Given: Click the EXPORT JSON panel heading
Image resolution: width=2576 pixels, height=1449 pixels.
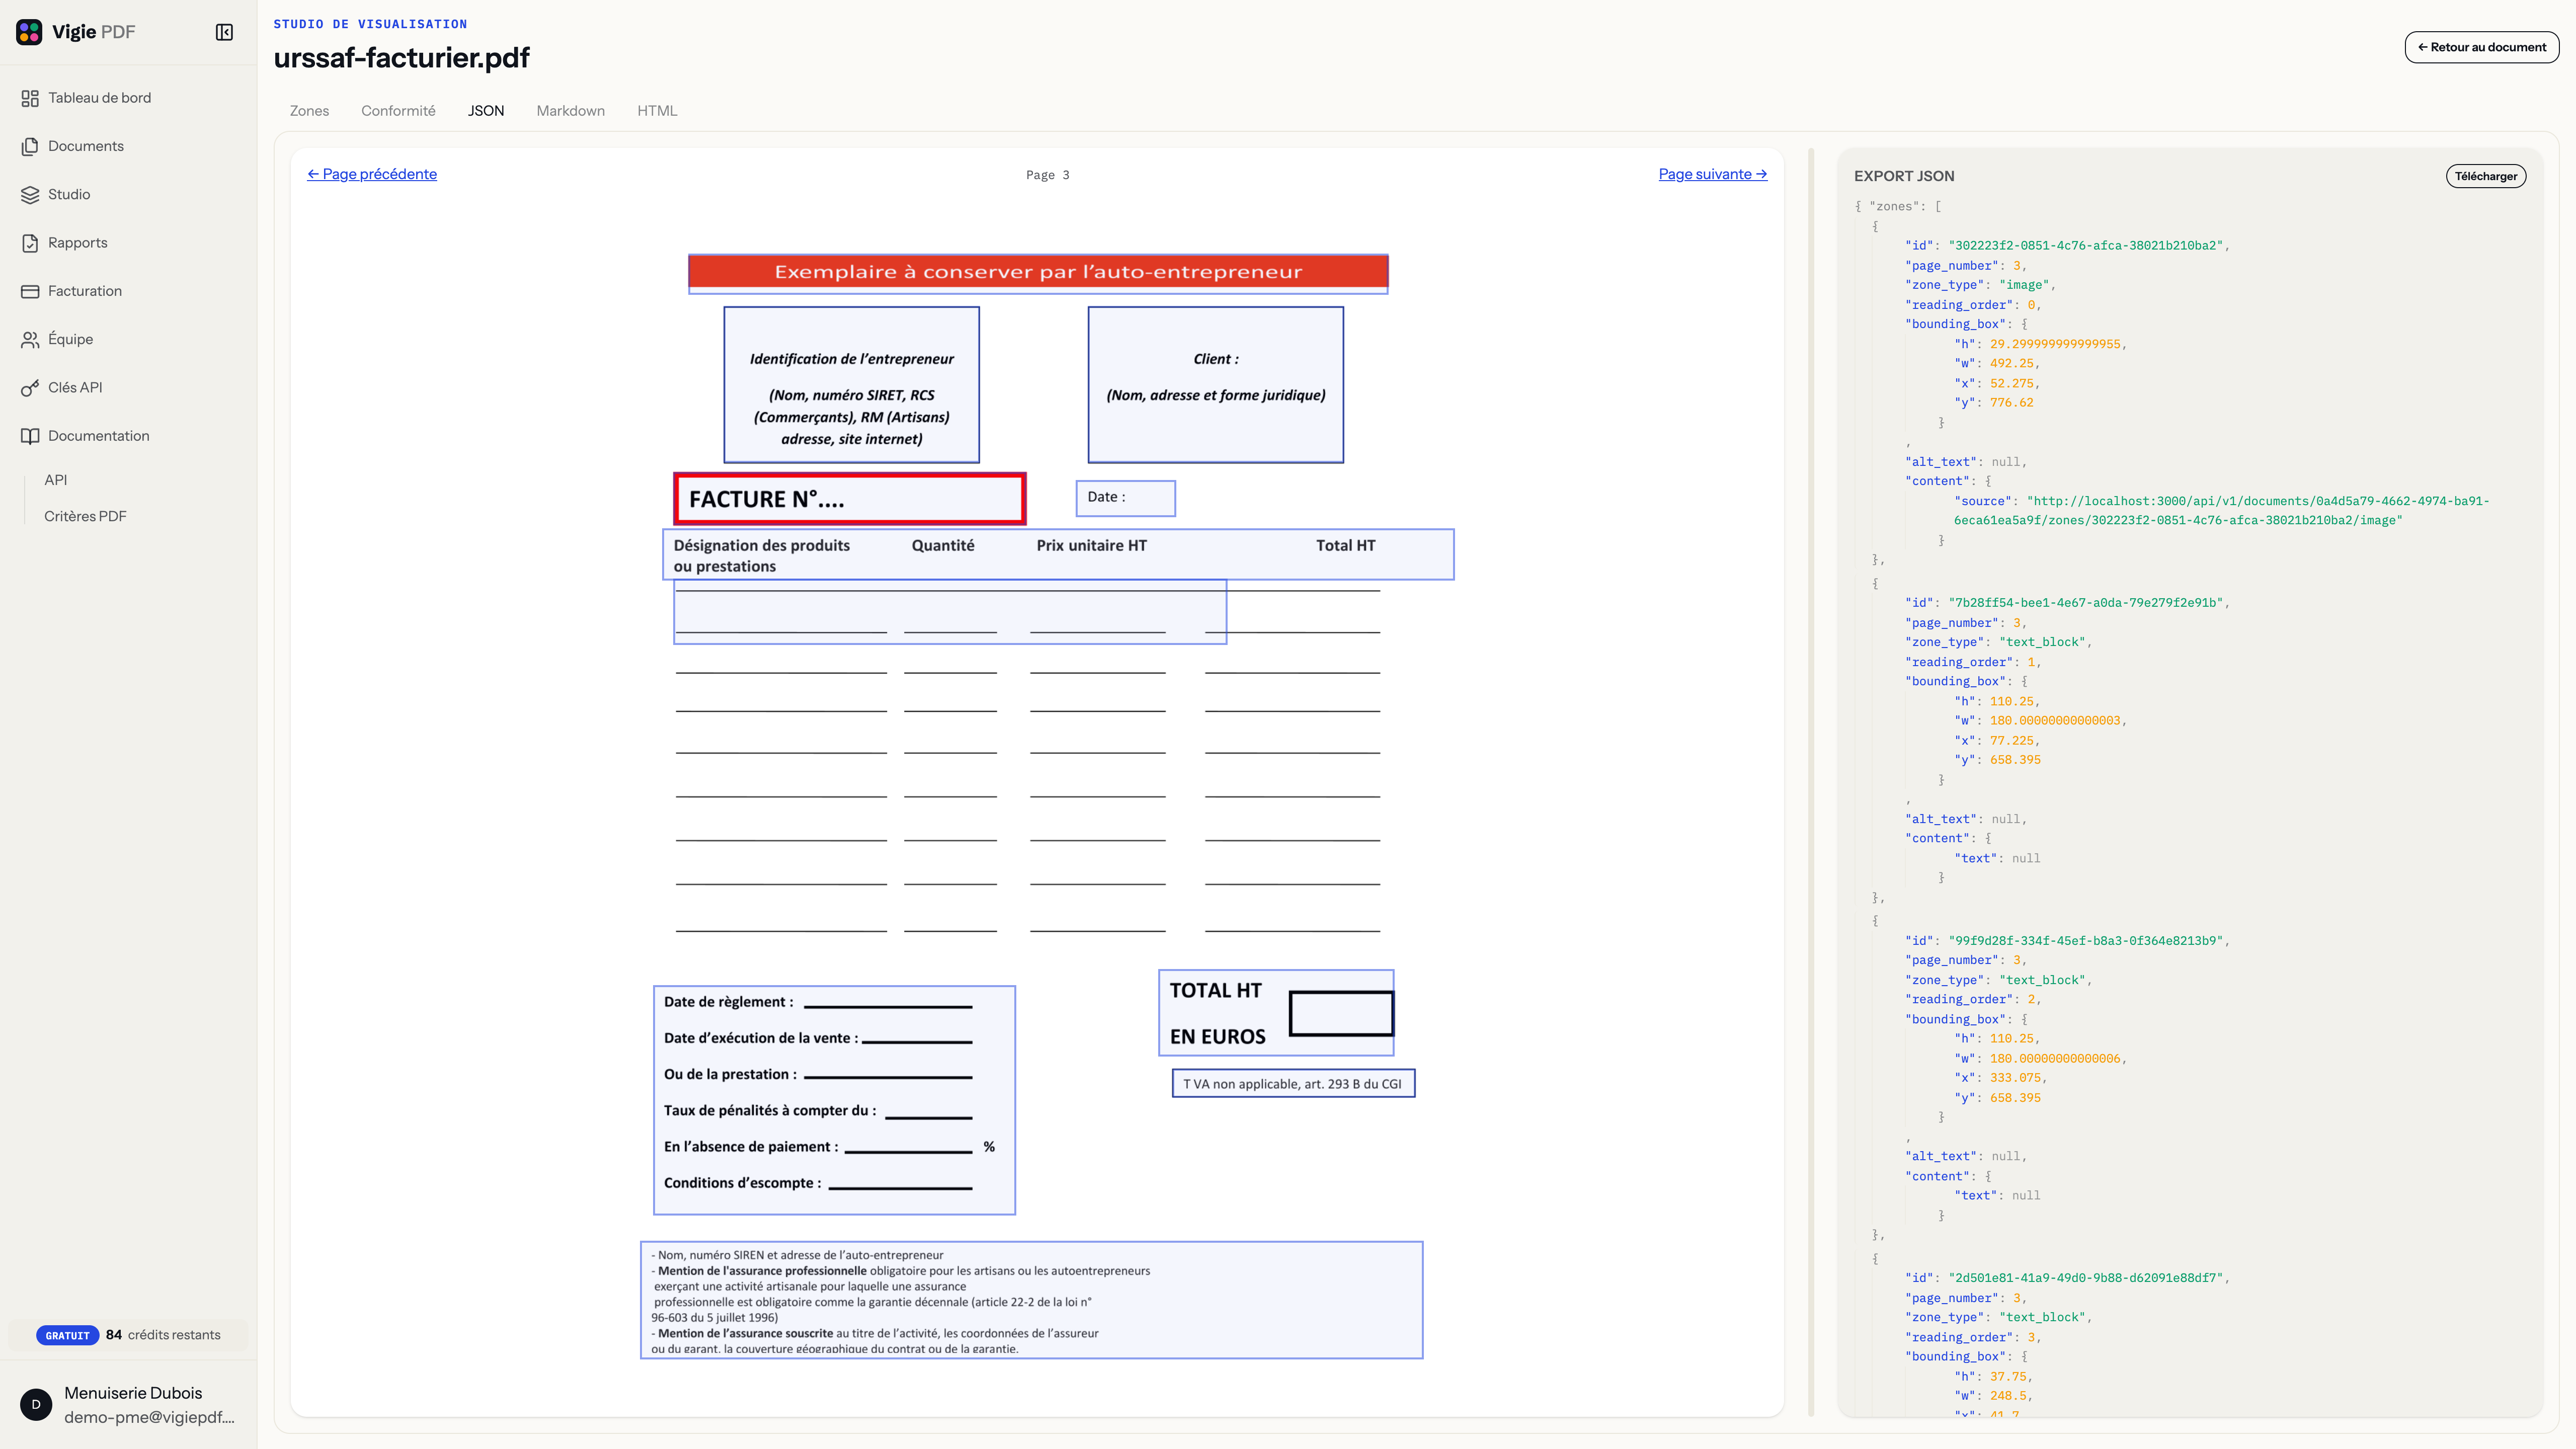Looking at the screenshot, I should point(1904,176).
